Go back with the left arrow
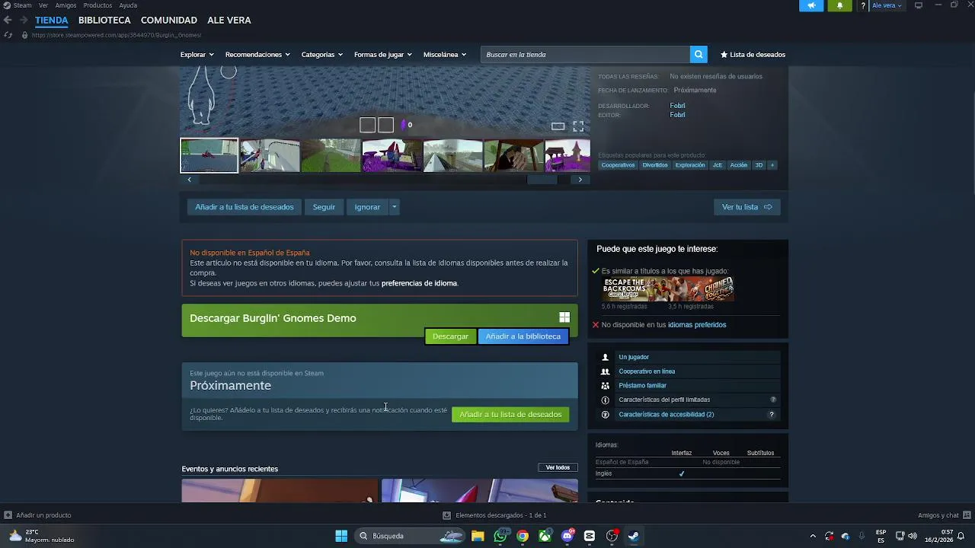Image resolution: width=975 pixels, height=548 pixels. pyautogui.click(x=8, y=21)
